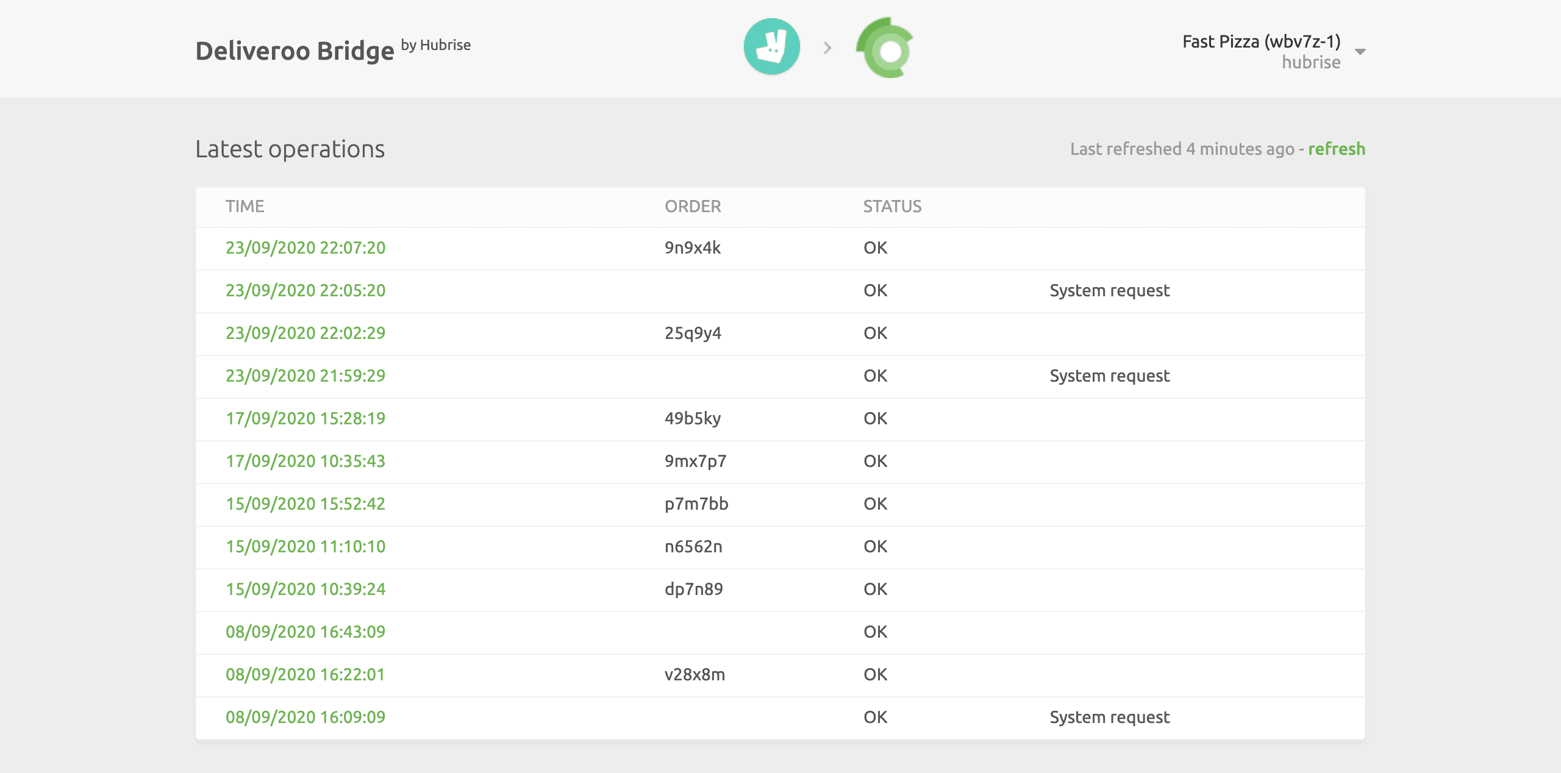The image size is (1561, 773).
Task: Click the arrow between the Deliveroo and HubRise logos
Action: 827,48
